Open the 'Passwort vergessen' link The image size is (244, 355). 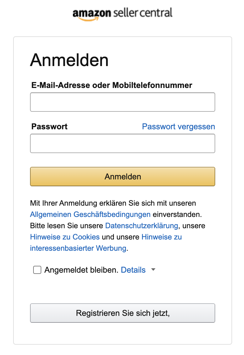click(x=178, y=126)
